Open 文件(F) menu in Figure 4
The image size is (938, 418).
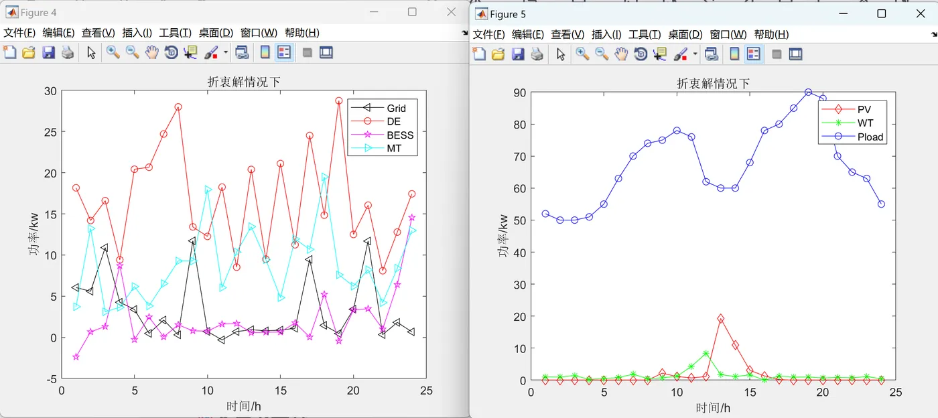[x=19, y=33]
